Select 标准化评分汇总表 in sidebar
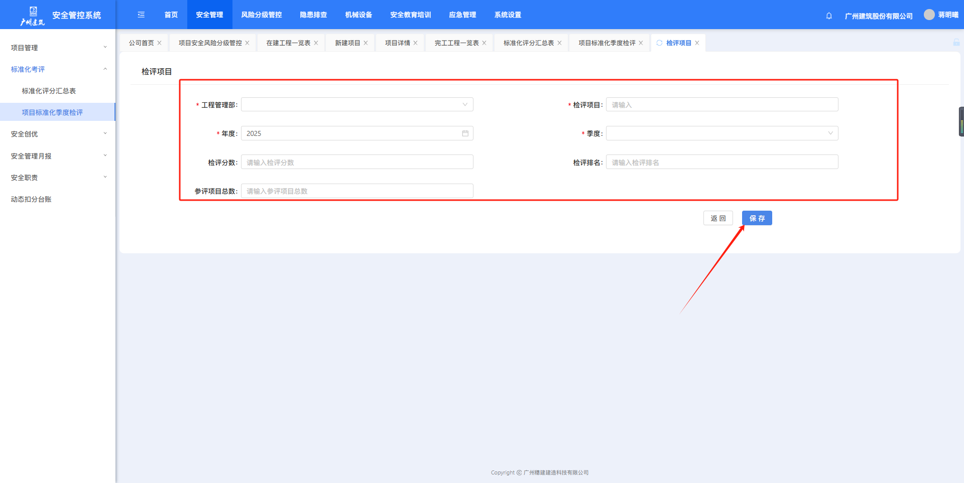Viewport: 964px width, 483px height. [49, 91]
